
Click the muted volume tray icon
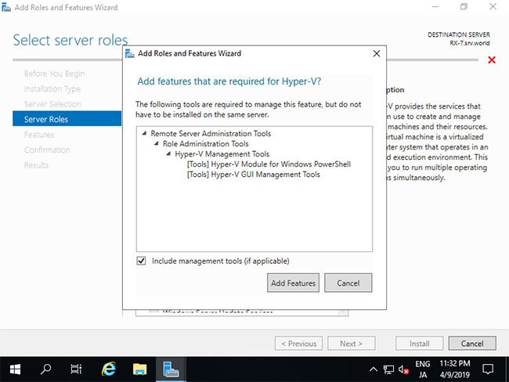coord(403,369)
